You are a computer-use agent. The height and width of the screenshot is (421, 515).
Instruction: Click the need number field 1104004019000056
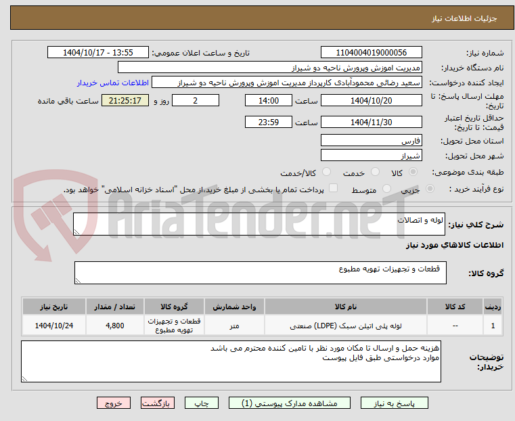pos(371,53)
